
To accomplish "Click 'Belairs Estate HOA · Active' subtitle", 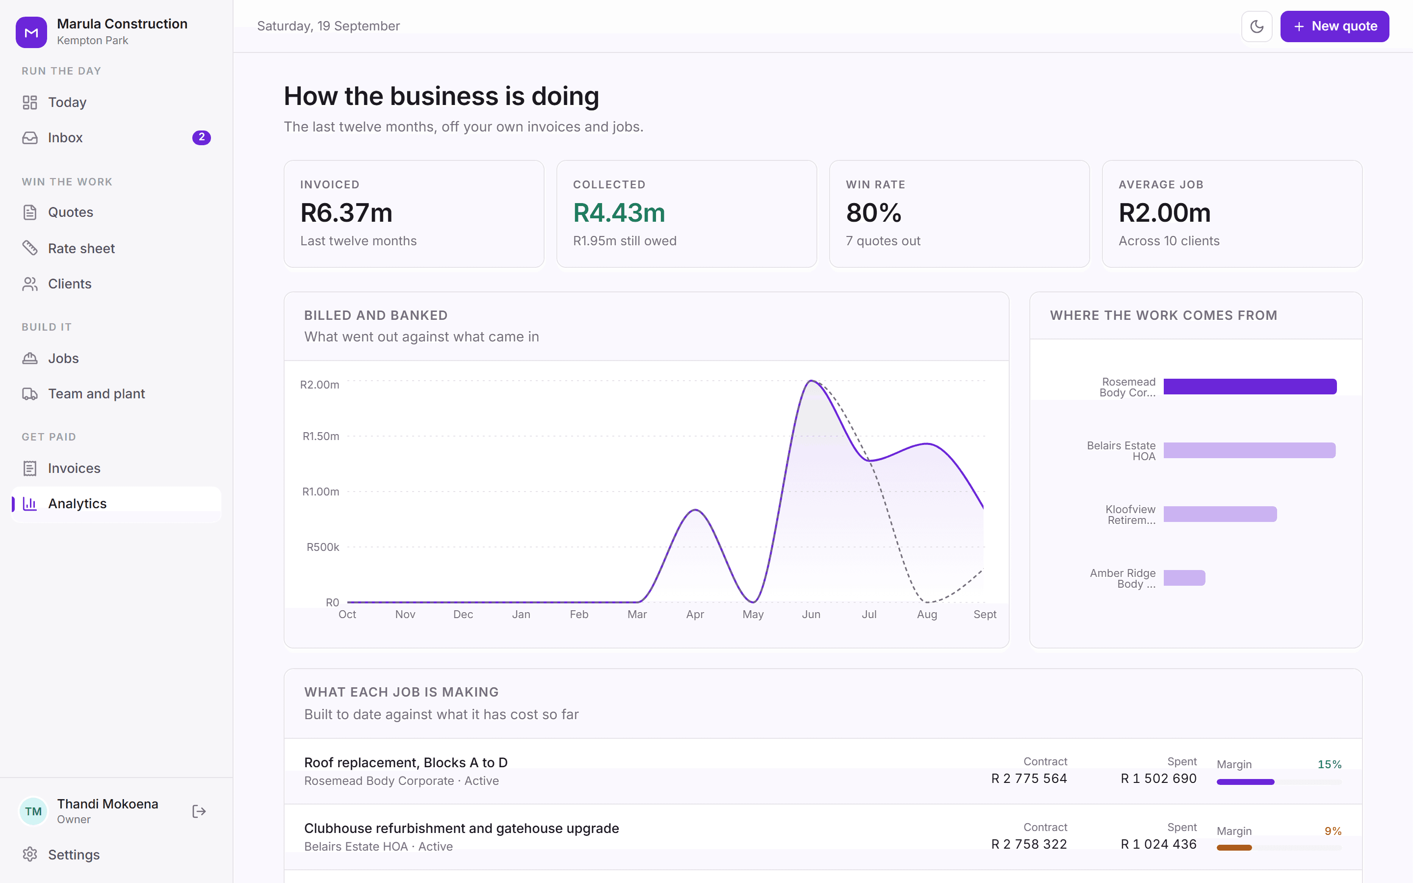I will click(378, 847).
